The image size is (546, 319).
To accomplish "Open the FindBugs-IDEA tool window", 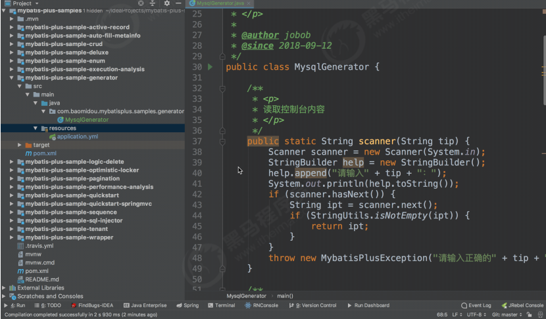I will click(x=92, y=305).
